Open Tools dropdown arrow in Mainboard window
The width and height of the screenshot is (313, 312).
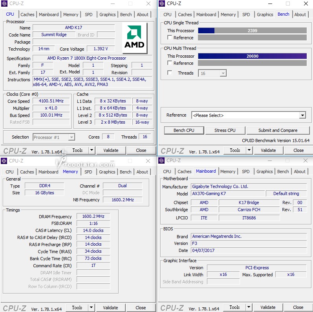249,307
